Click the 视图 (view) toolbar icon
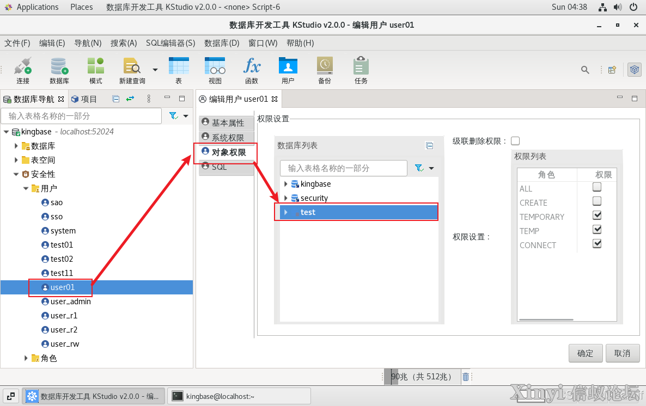Screen dimensions: 646x406 coord(215,70)
